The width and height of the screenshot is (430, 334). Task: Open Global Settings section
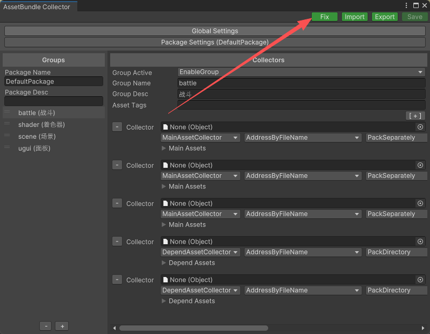215,31
